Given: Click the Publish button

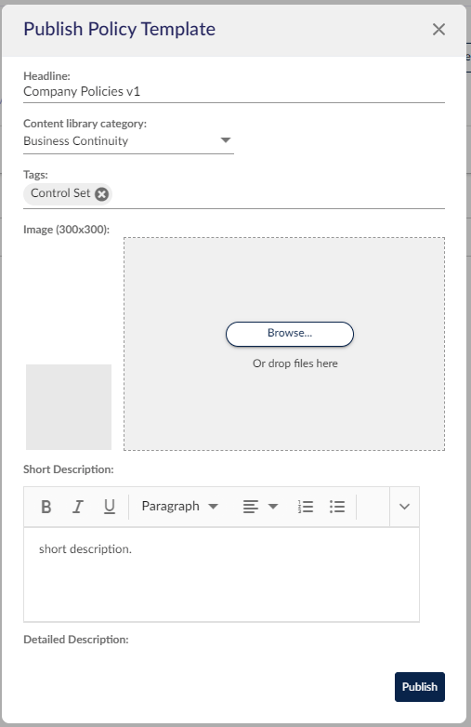Looking at the screenshot, I should (x=420, y=687).
